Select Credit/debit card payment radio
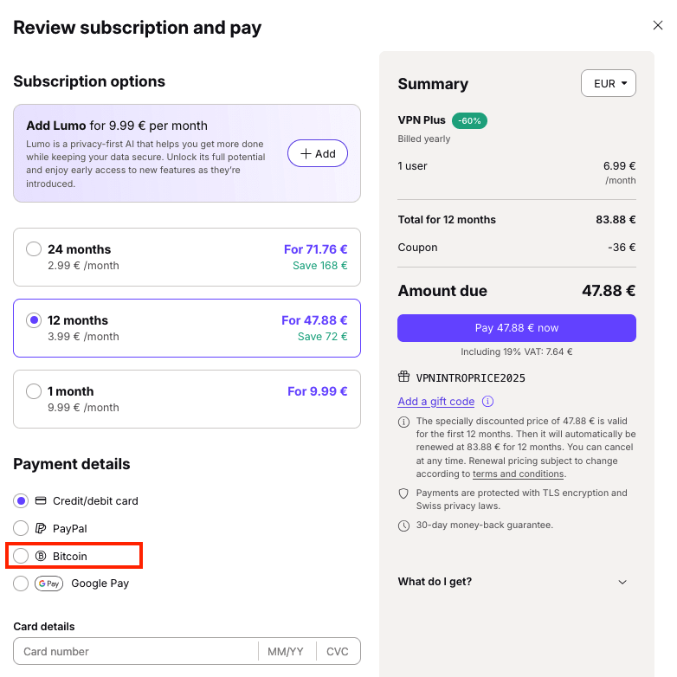Image resolution: width=677 pixels, height=677 pixels. coord(21,501)
